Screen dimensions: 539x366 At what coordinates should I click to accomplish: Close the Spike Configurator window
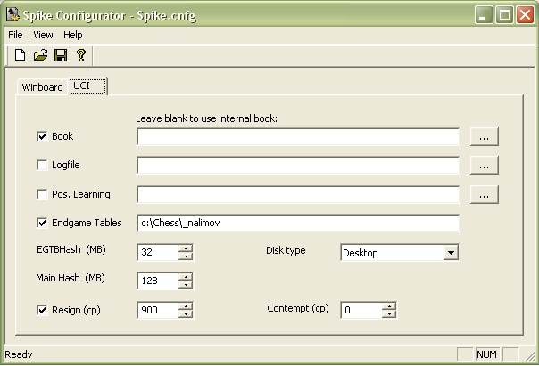(x=525, y=15)
